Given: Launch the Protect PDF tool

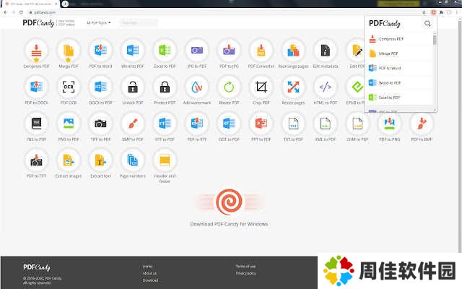Looking at the screenshot, I should pyautogui.click(x=165, y=87).
